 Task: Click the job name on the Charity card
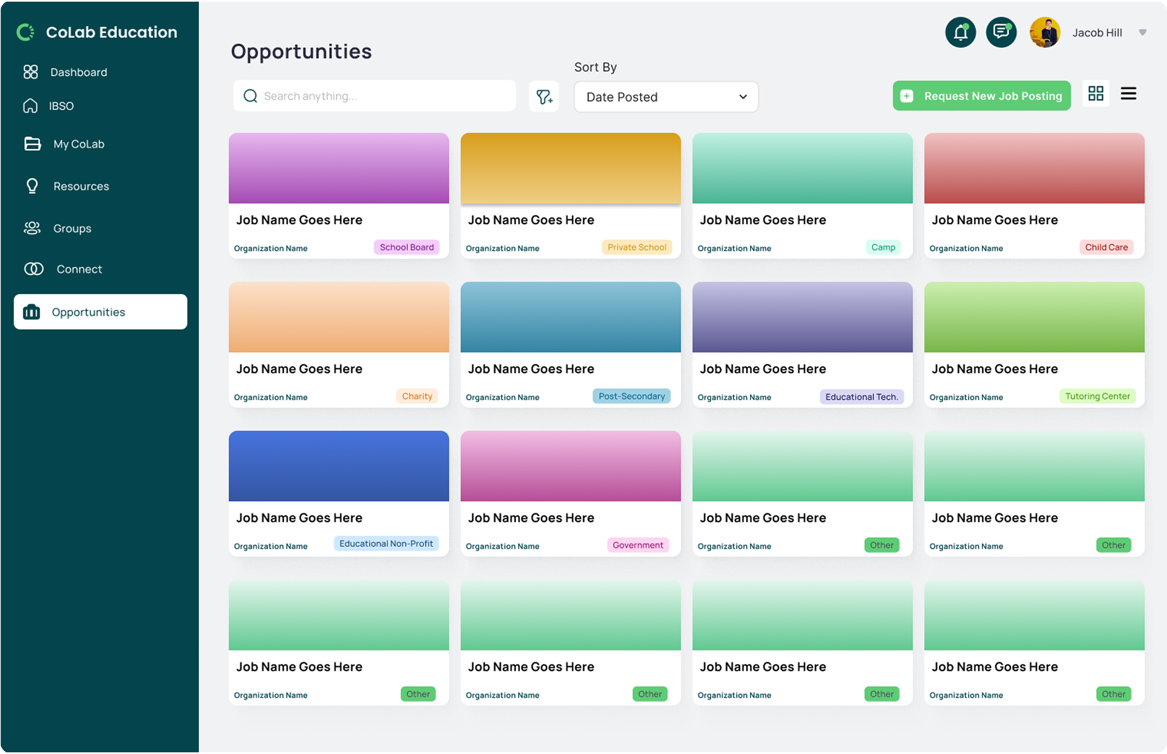(299, 369)
